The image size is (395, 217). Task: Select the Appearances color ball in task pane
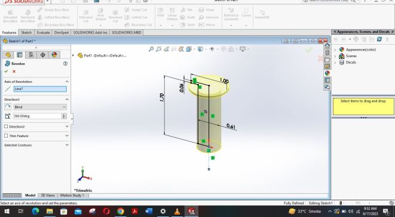pos(327,73)
